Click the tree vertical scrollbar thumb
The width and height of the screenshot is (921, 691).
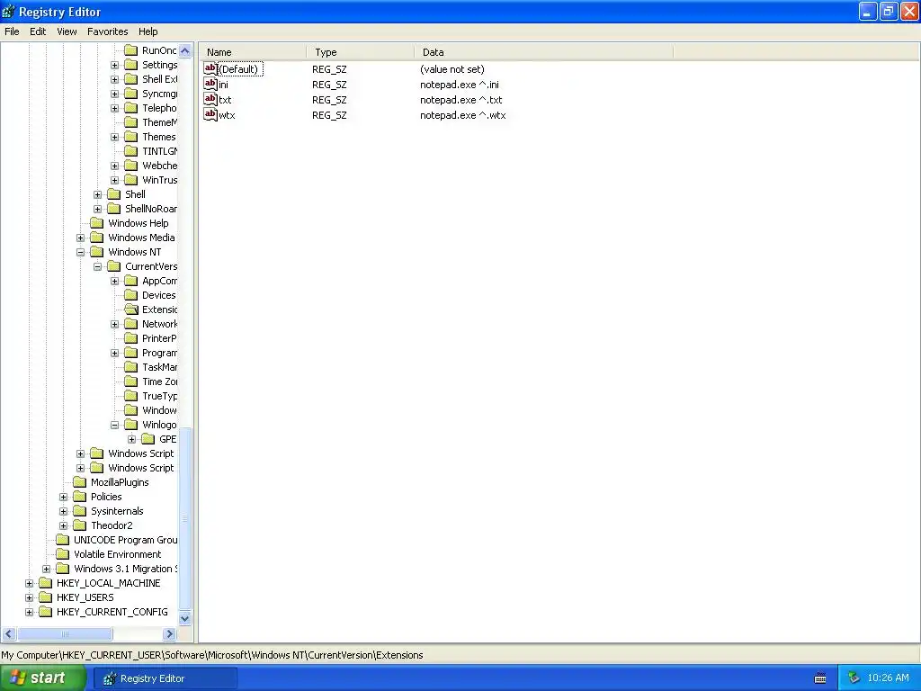click(185, 519)
